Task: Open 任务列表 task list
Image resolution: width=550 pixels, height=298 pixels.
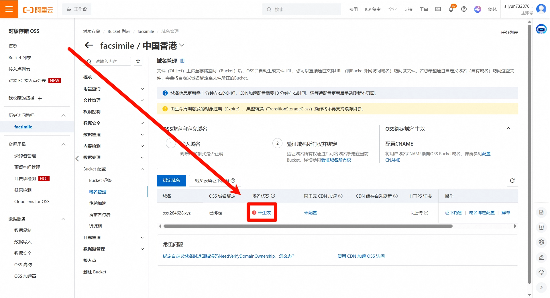Action: [509, 32]
